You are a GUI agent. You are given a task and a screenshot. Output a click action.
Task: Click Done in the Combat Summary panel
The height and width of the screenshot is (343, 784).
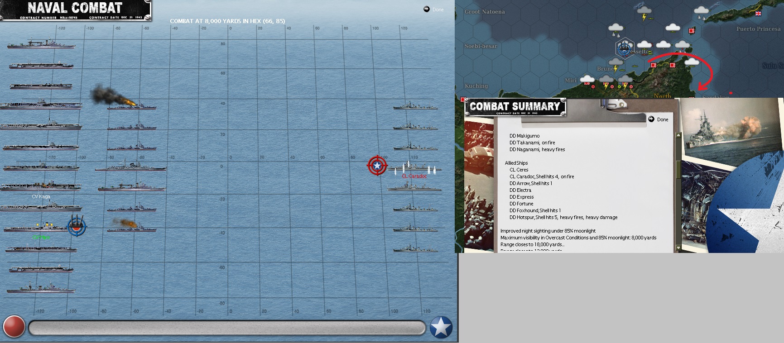[x=658, y=119]
